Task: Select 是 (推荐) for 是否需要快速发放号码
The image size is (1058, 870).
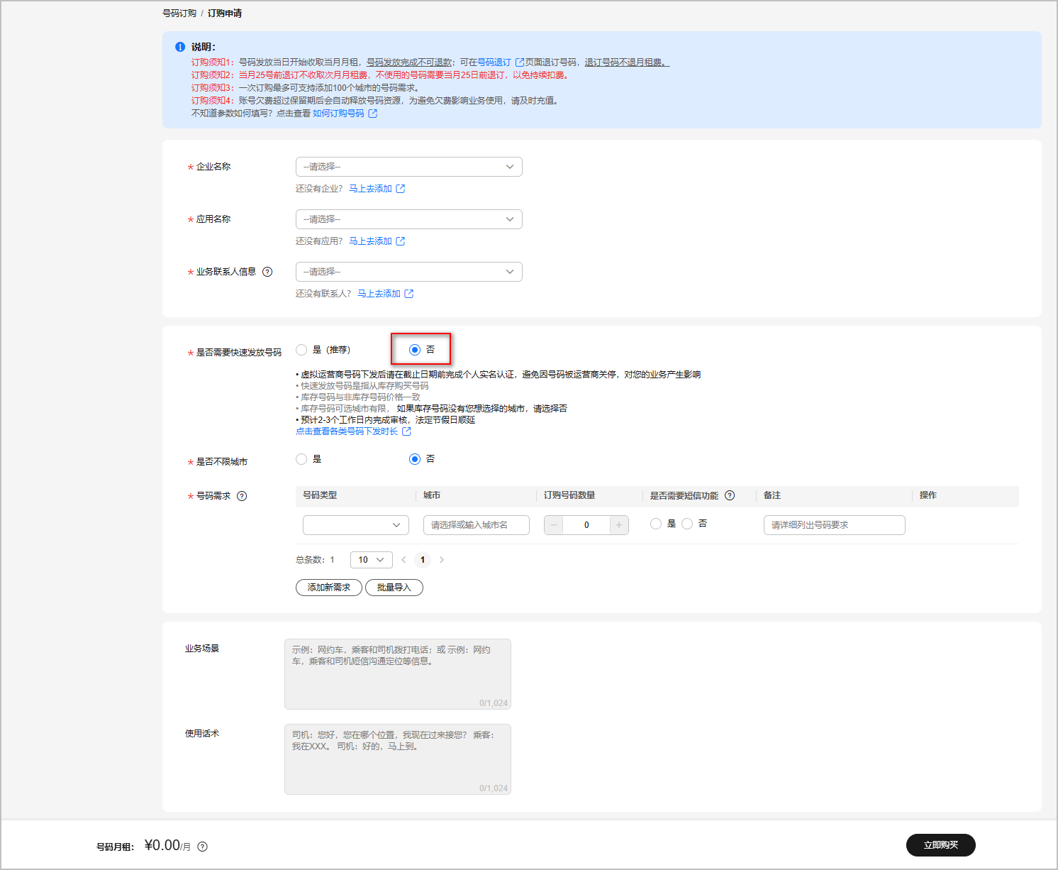Action: pyautogui.click(x=302, y=350)
